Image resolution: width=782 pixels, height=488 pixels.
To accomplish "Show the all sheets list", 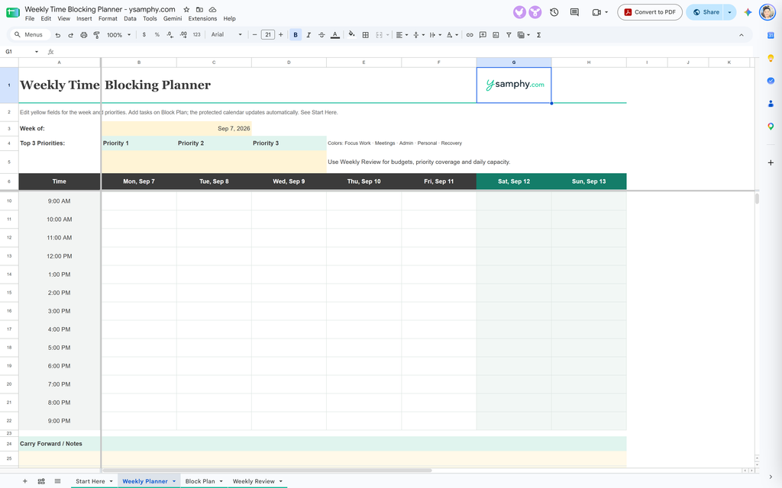I will pos(57,481).
